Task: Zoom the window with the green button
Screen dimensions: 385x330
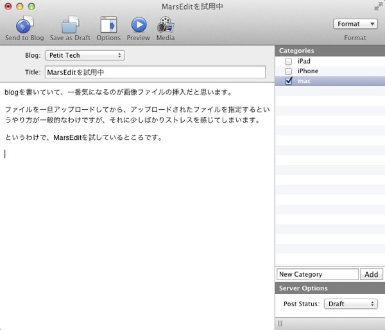Action: tap(31, 6)
